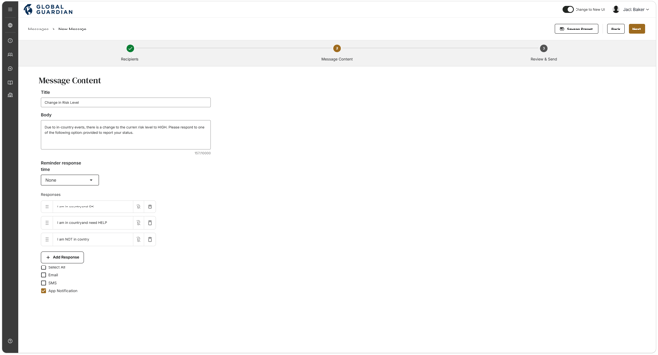This screenshot has width=658, height=355.
Task: Click the Responses label
Action: (51, 195)
